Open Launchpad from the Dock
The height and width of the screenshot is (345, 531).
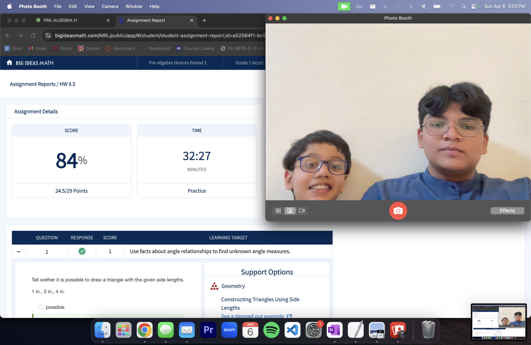click(124, 330)
